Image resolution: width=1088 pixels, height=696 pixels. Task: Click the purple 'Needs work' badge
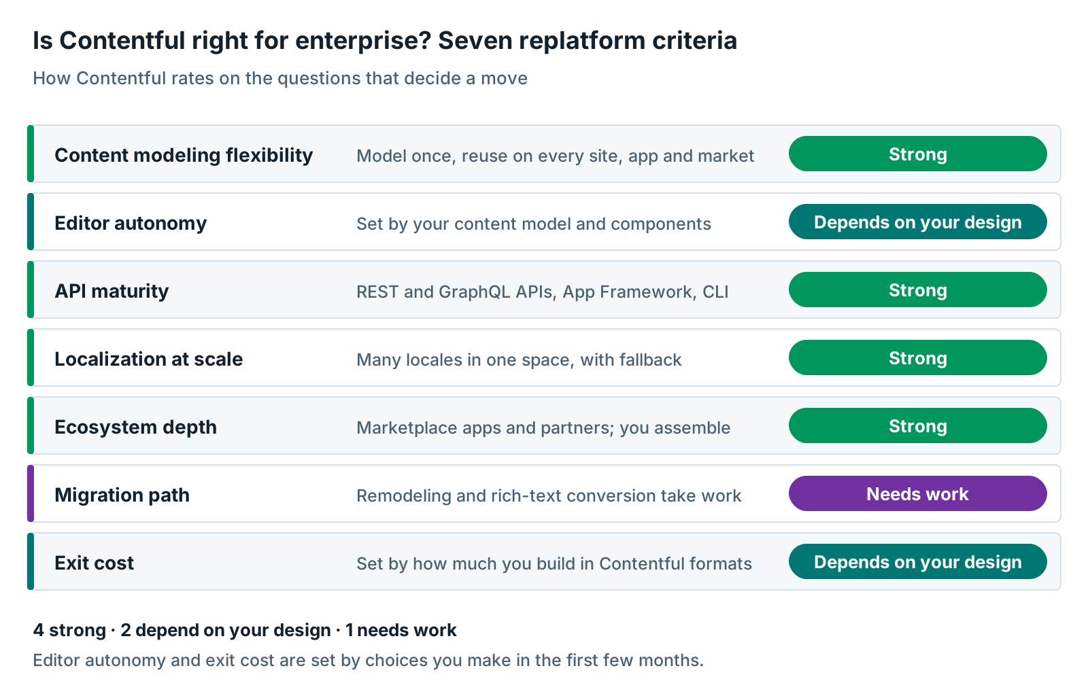point(918,493)
